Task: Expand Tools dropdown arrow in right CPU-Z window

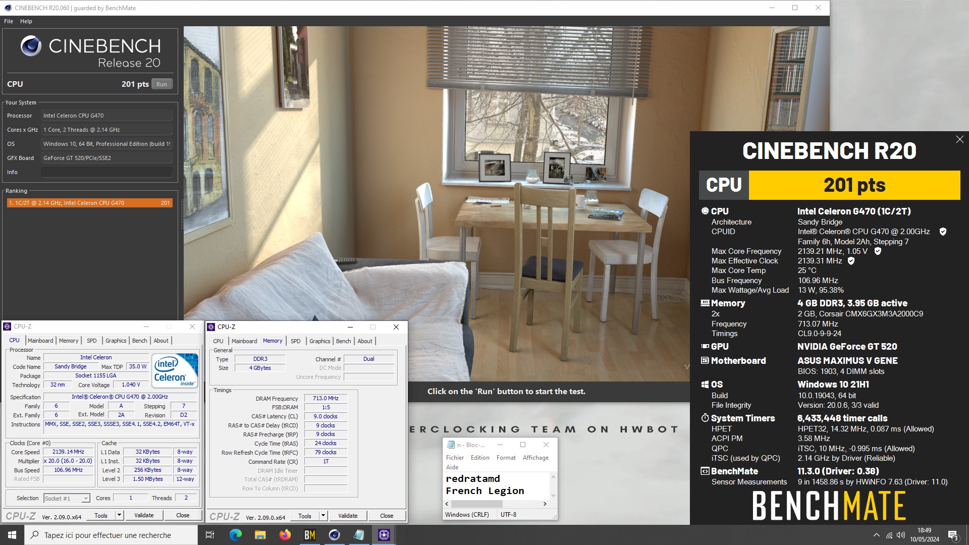Action: coord(323,516)
